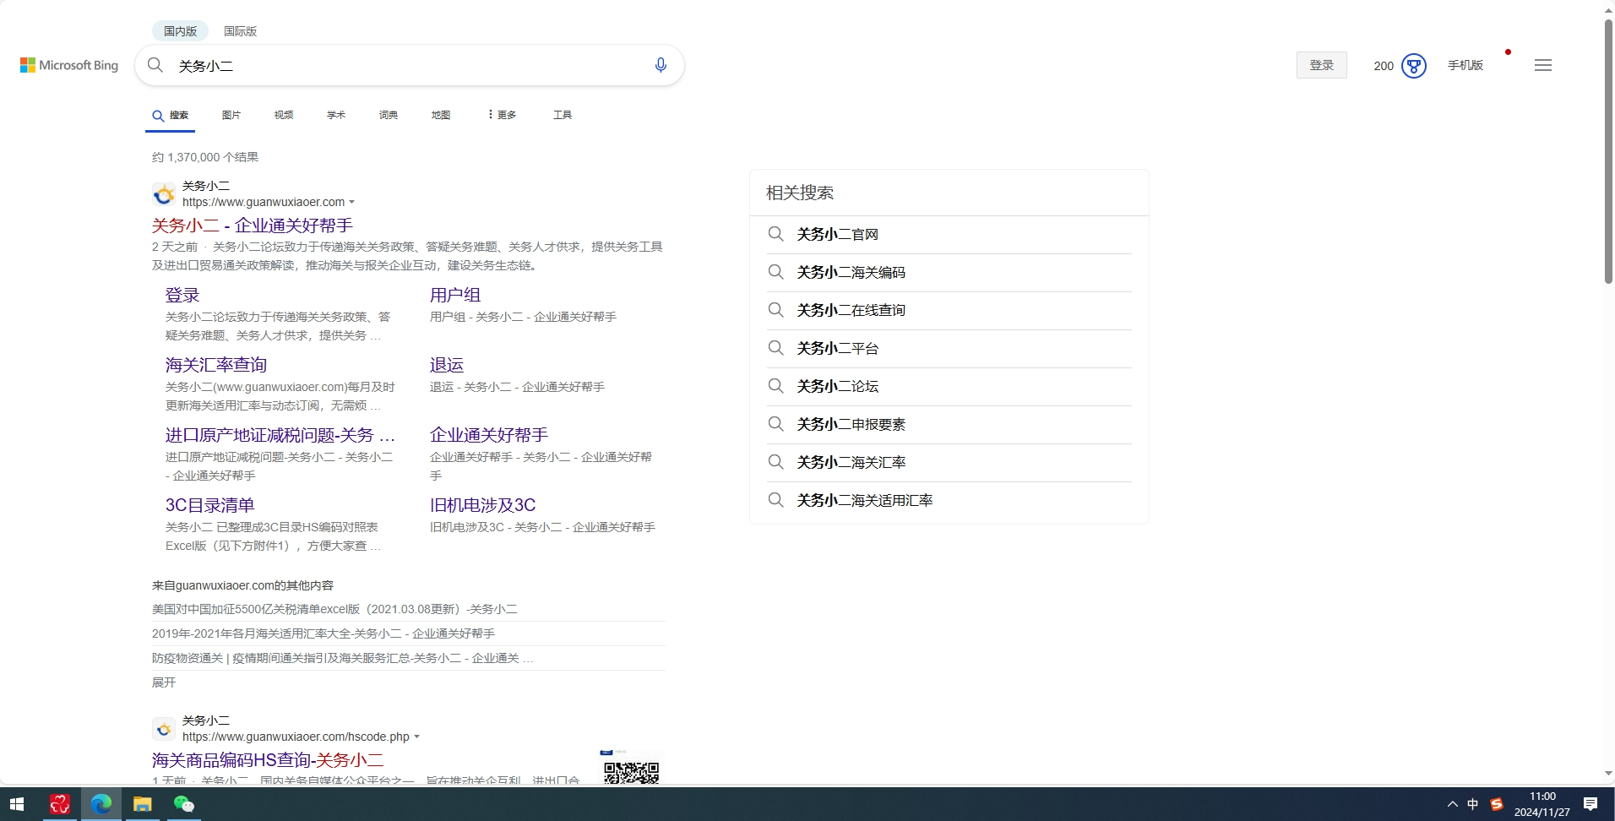
Task: Click search icon beside 关务小二在线查询
Action: [775, 310]
